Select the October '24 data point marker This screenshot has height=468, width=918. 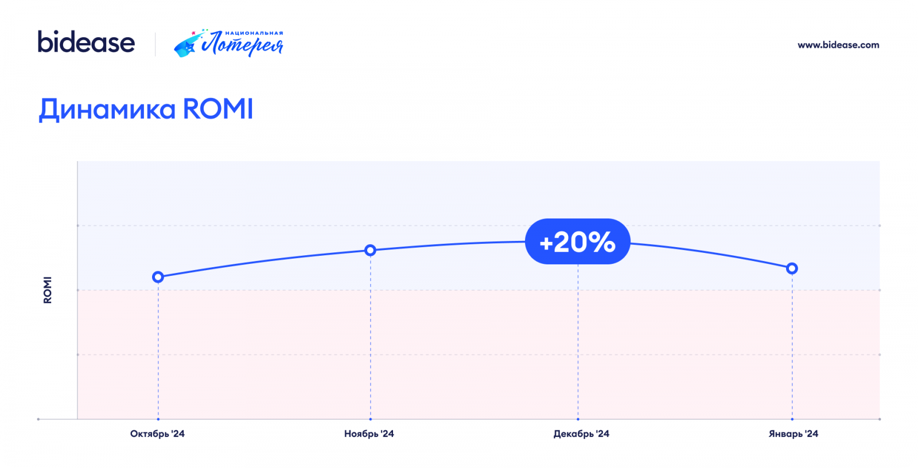pyautogui.click(x=158, y=277)
